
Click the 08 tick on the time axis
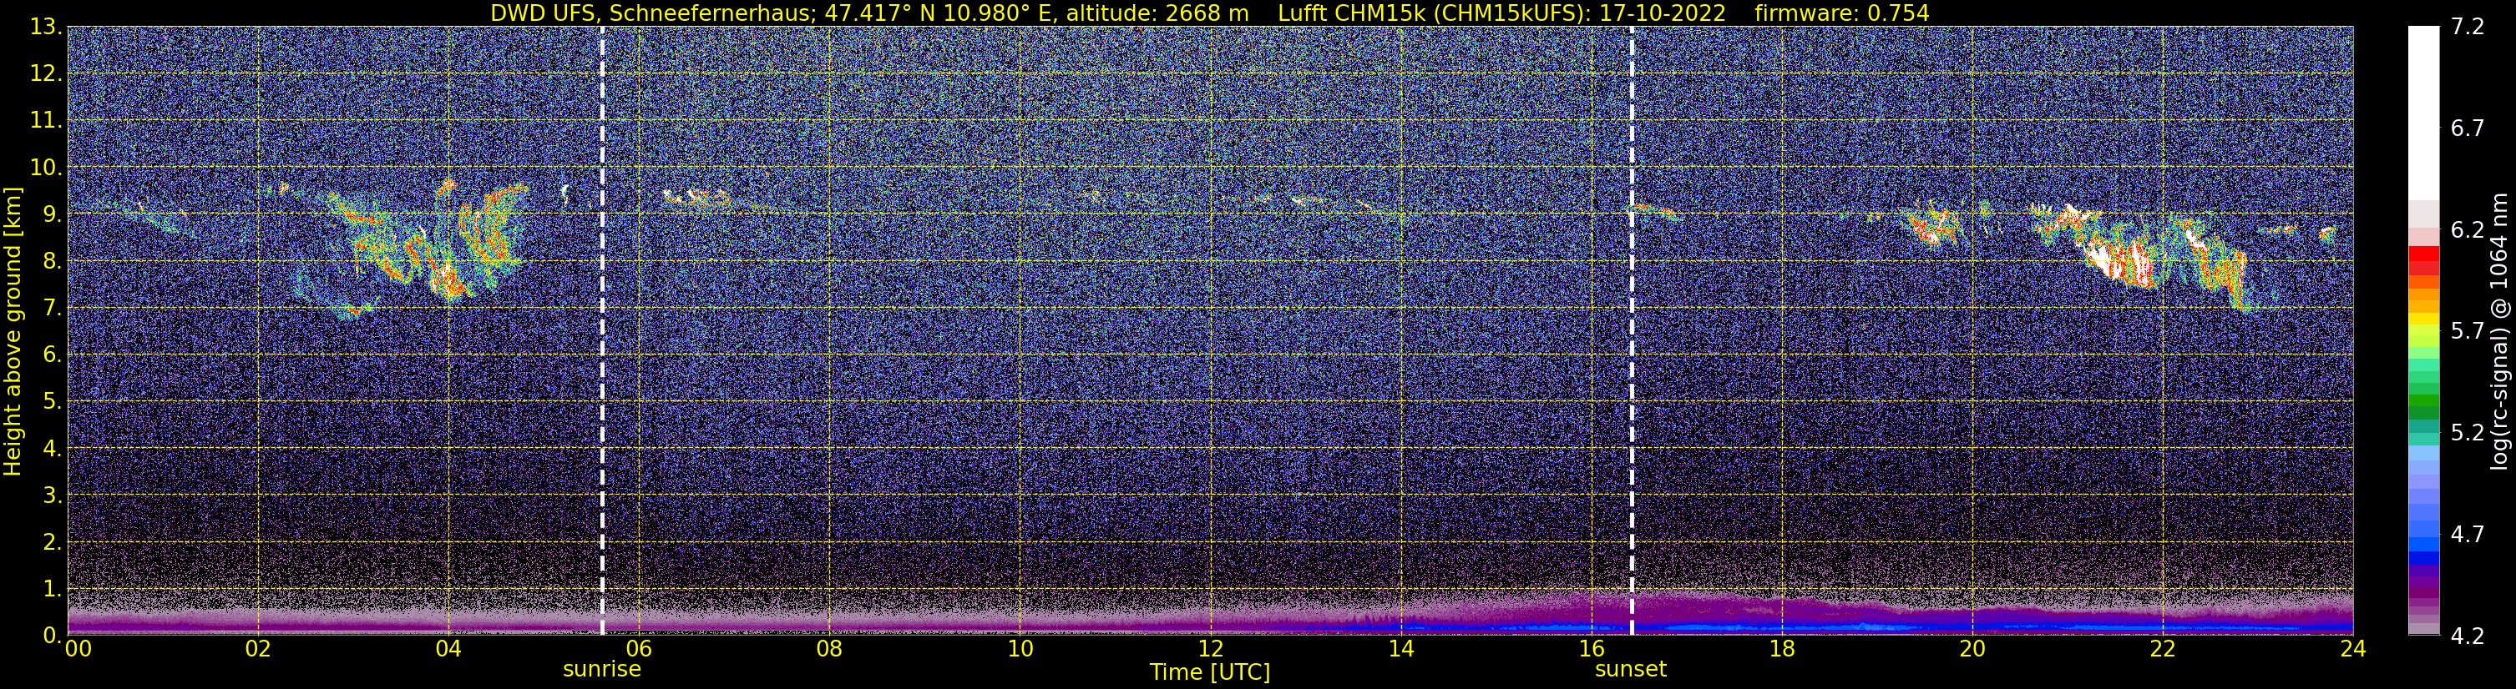tap(828, 650)
